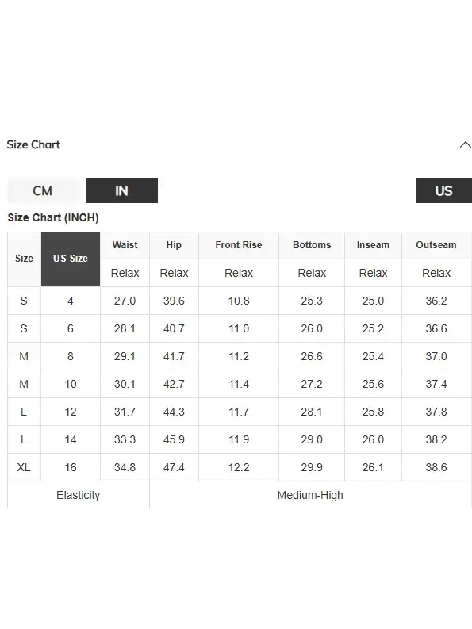Click the Front Rise column header
Screen dimensions: 472x629
pyautogui.click(x=239, y=245)
